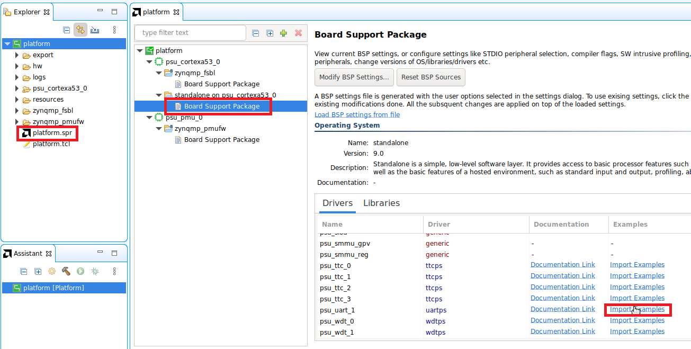Click the Collapse All icon in platform editor tree
The image size is (691, 349).
click(x=256, y=33)
